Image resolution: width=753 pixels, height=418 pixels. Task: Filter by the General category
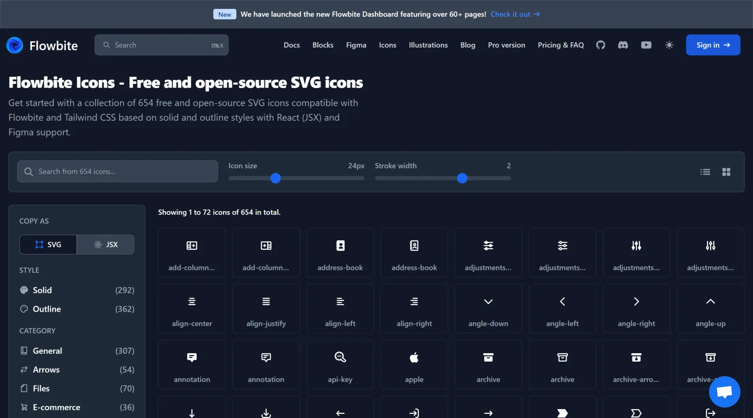pyautogui.click(x=77, y=351)
